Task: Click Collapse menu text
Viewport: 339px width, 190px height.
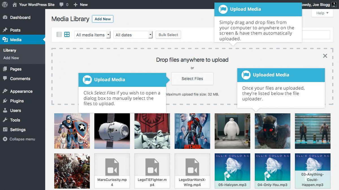Action: point(22,139)
